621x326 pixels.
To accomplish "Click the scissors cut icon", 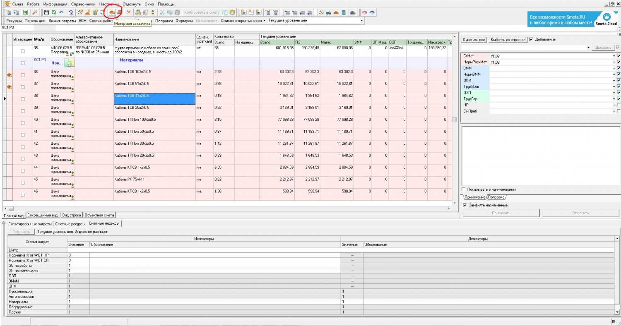I will click(163, 12).
